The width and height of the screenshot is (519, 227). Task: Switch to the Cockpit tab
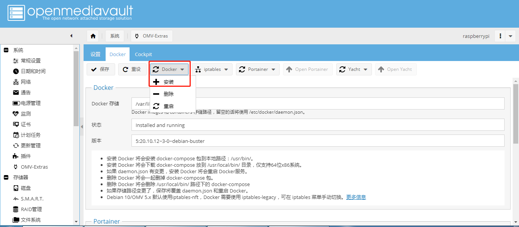(143, 54)
